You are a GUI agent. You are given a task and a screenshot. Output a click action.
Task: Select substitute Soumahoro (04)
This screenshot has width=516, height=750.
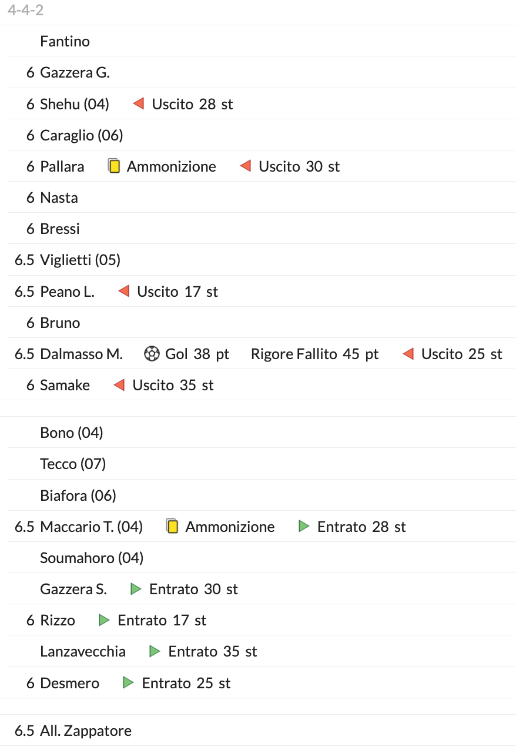[92, 558]
